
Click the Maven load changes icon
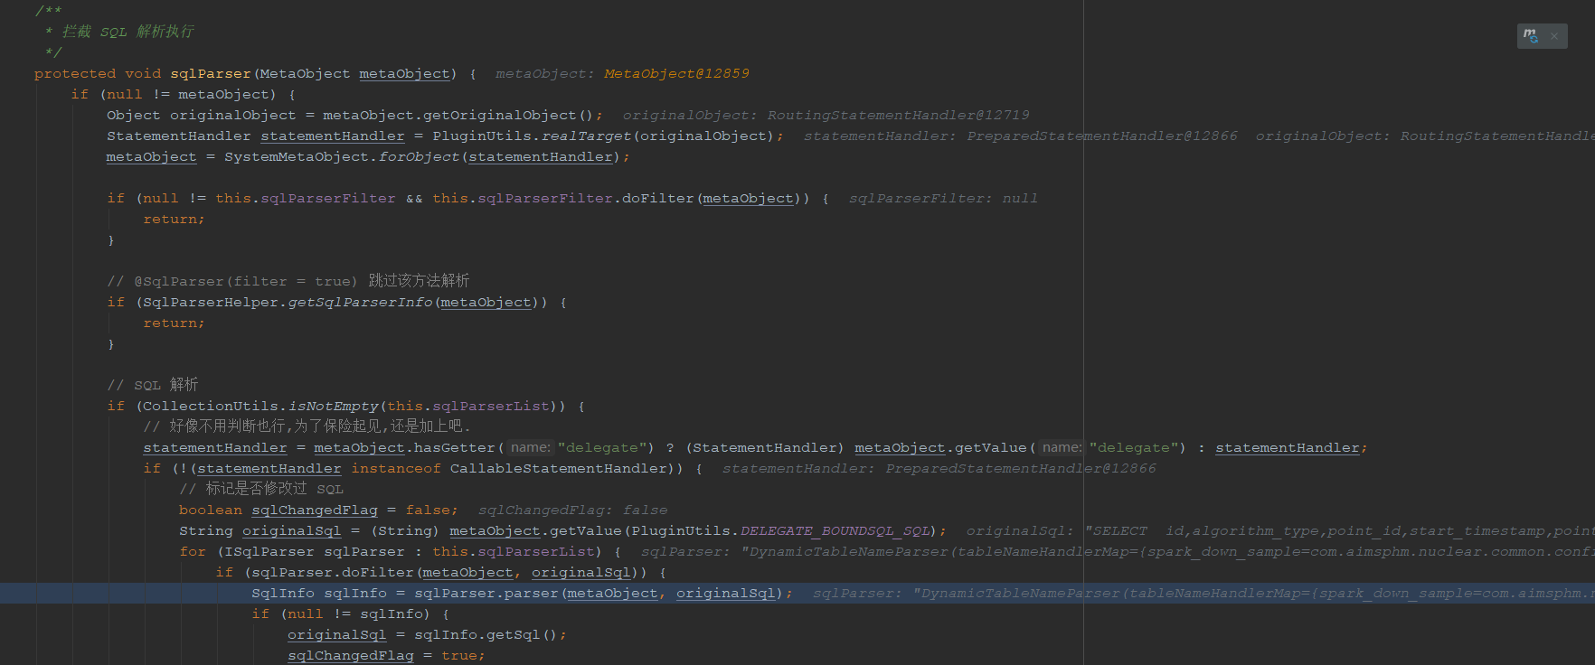coord(1530,36)
